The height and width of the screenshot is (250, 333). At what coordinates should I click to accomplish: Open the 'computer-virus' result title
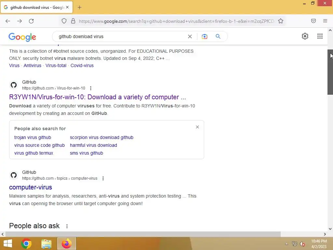(31, 187)
